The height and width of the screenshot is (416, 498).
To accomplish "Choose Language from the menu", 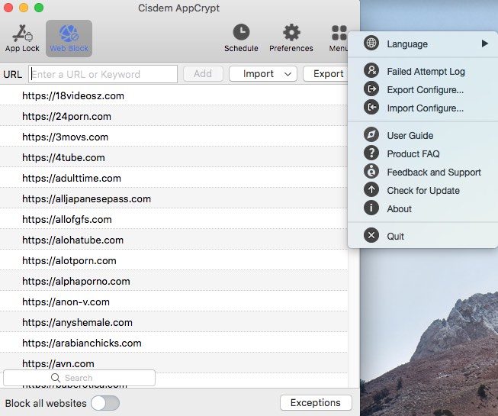I will click(x=407, y=44).
